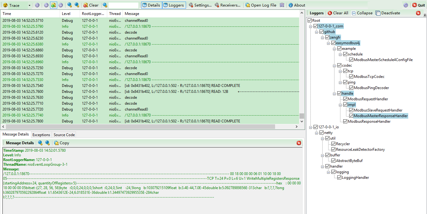Switch to the Exceptions tab
Image resolution: width=427 pixels, height=214 pixels.
(41, 135)
